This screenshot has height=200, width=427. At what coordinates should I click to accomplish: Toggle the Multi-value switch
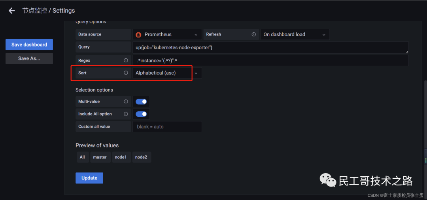click(141, 101)
